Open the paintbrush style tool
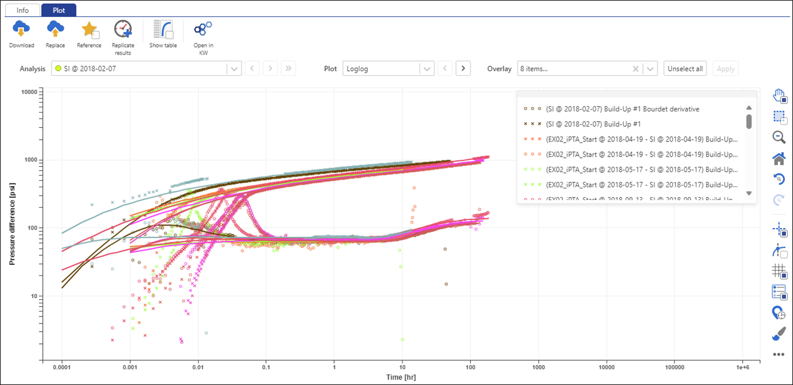The image size is (793, 385). 779,334
